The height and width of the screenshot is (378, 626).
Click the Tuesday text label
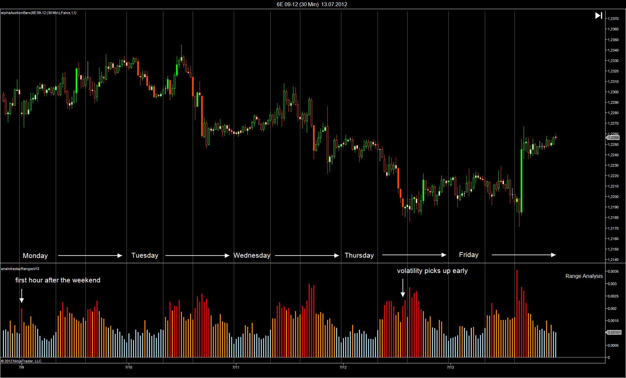point(145,255)
